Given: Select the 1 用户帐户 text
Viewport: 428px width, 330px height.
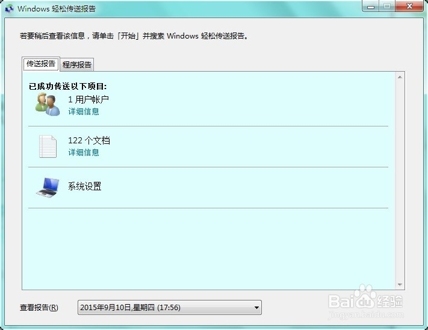Looking at the screenshot, I should [88, 99].
